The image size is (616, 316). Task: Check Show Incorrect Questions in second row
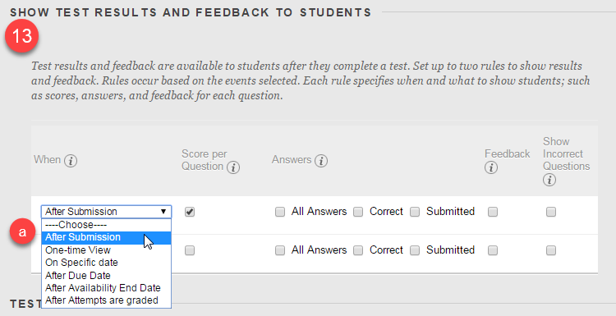tap(551, 250)
